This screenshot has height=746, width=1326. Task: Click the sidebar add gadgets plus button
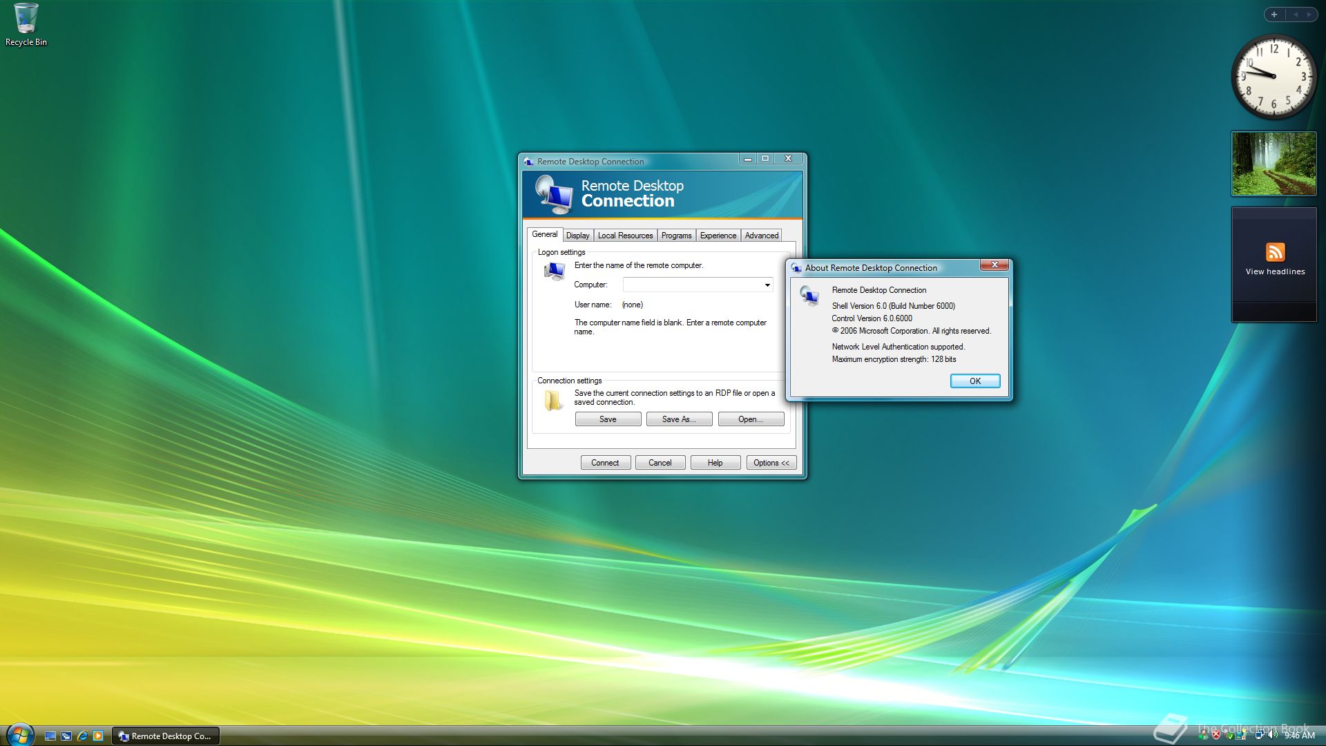pyautogui.click(x=1274, y=15)
